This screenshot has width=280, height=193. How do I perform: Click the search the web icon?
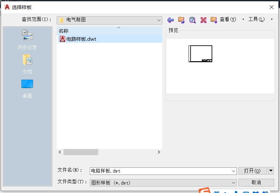[192, 20]
